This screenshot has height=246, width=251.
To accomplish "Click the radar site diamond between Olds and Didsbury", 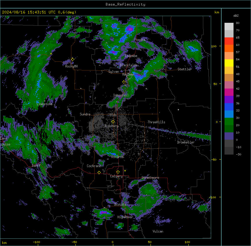I will [113, 122].
